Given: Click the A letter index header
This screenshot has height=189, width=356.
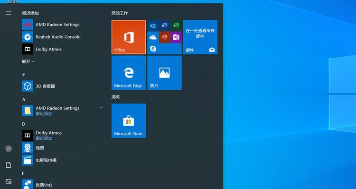Looking at the screenshot, I should coord(24,99).
